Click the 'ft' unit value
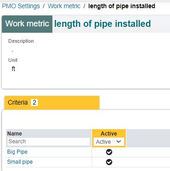 13,69
